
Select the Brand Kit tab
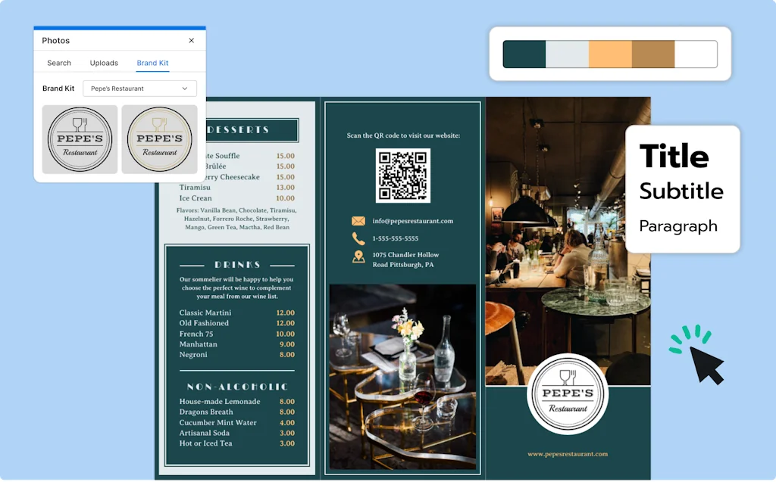point(152,63)
